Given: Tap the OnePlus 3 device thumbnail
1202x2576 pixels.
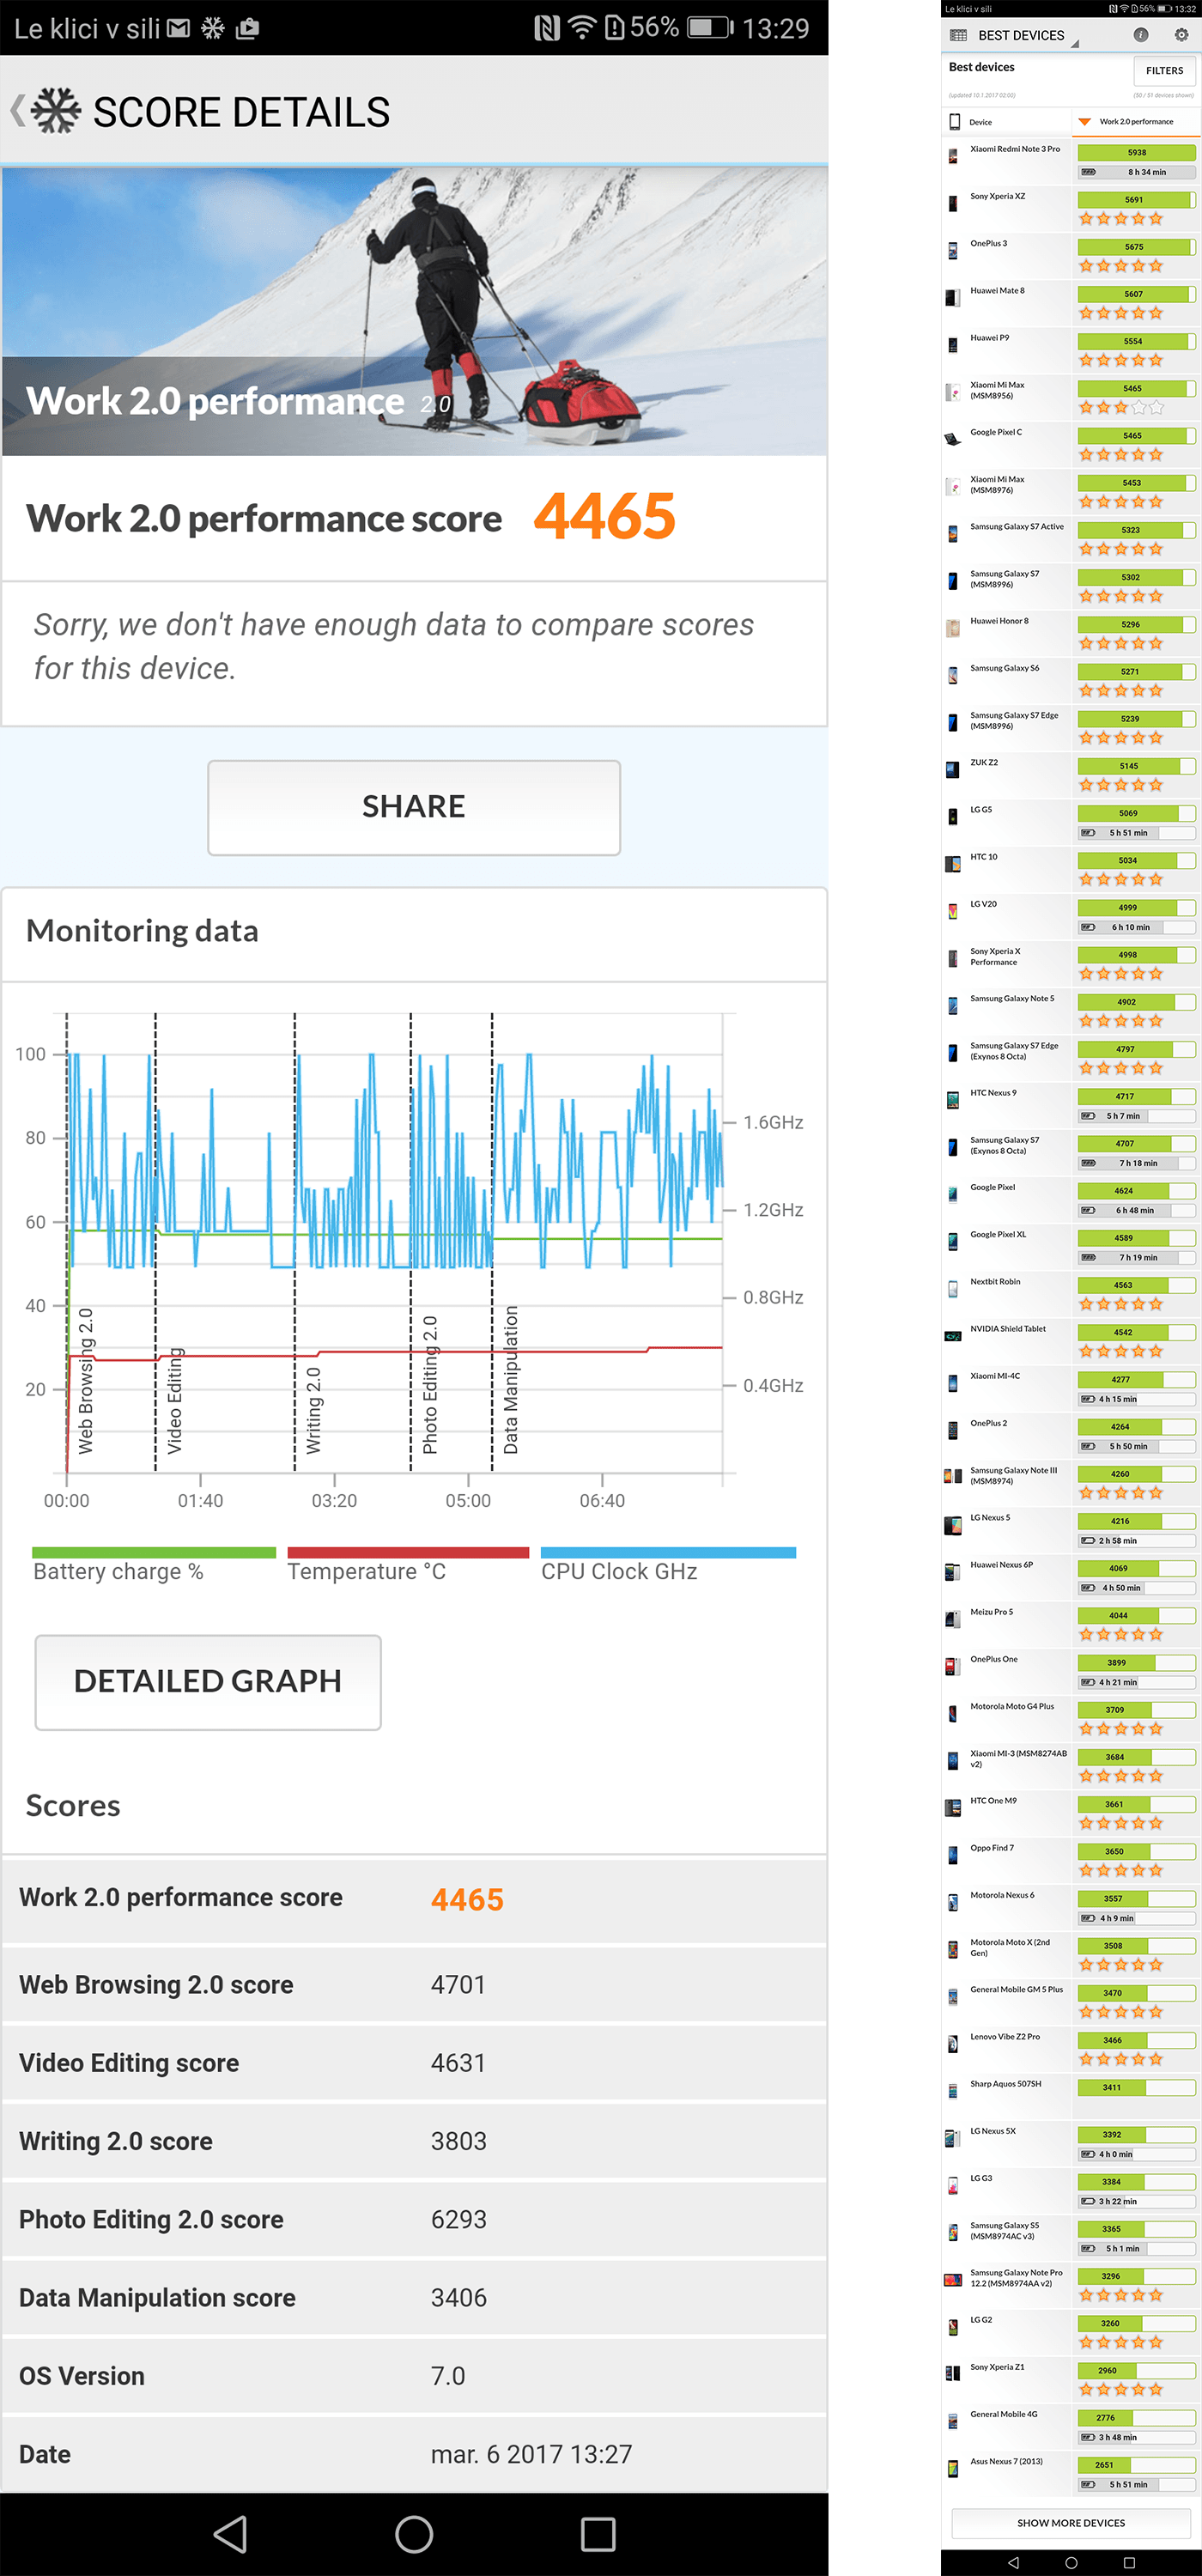Looking at the screenshot, I should click(953, 250).
